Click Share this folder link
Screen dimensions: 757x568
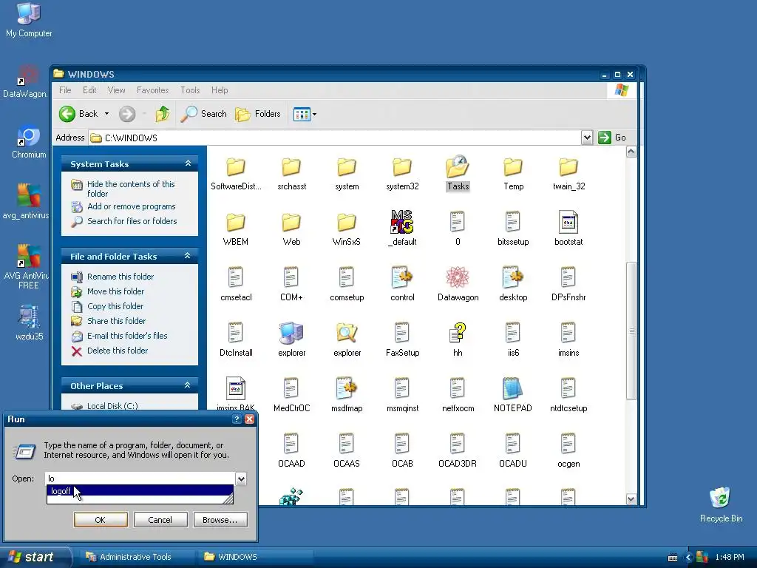tap(116, 321)
